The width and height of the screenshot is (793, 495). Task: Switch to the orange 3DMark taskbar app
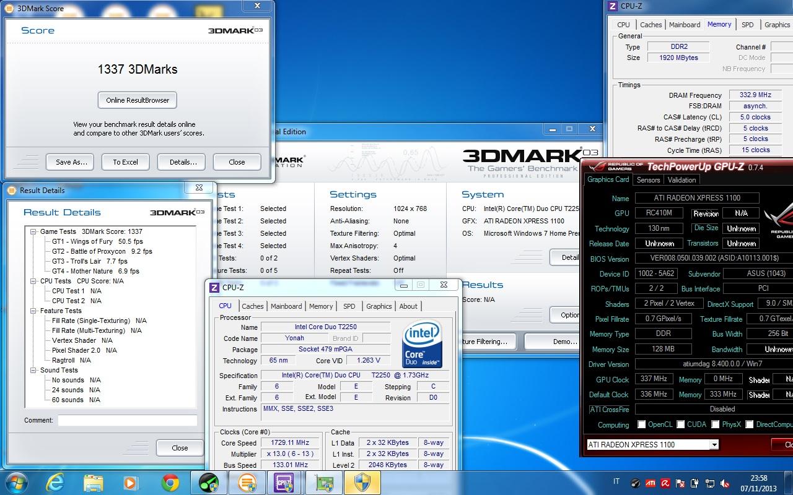point(247,482)
